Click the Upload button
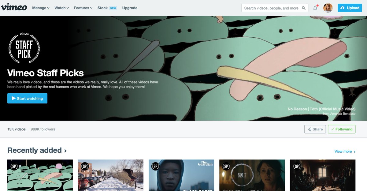The image size is (367, 191). point(350,8)
